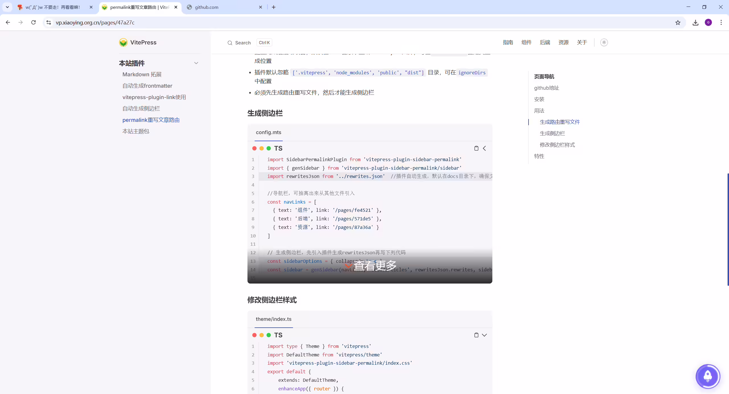Viewport: 729px width, 394px height.
Task: Open Chrome three-dot menu
Action: (x=721, y=22)
